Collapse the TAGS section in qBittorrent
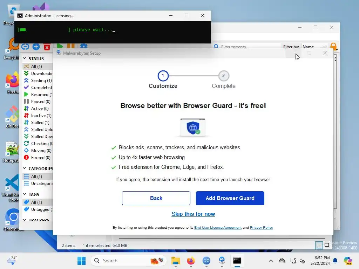 (25, 194)
